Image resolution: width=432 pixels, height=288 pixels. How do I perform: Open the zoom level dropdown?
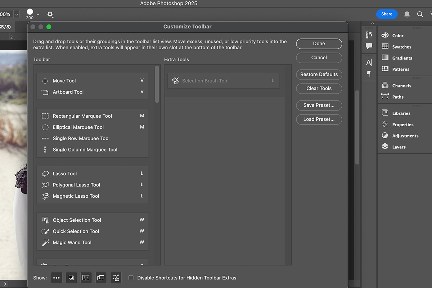[16, 14]
